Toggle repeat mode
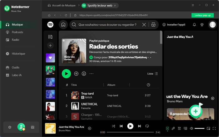Image resolution: width=219 pixels, height=137 pixels. 147,126
